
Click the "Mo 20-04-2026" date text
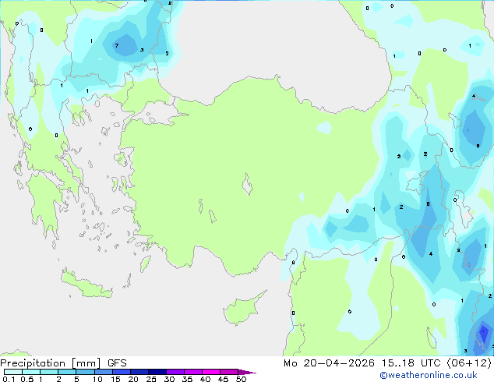[329, 363]
